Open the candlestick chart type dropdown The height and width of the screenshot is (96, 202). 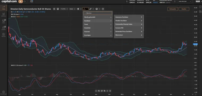pyautogui.click(x=79, y=9)
